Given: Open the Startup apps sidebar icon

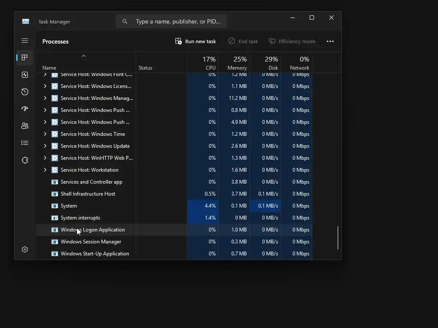Looking at the screenshot, I should [x=24, y=109].
